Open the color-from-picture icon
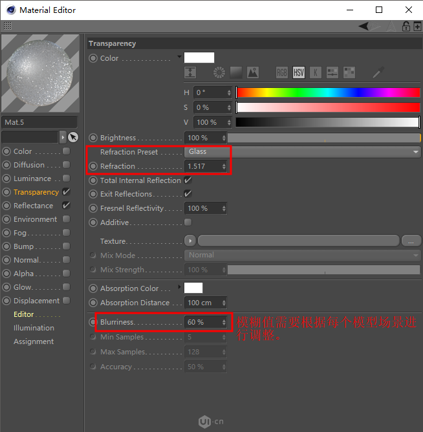 pyautogui.click(x=252, y=72)
